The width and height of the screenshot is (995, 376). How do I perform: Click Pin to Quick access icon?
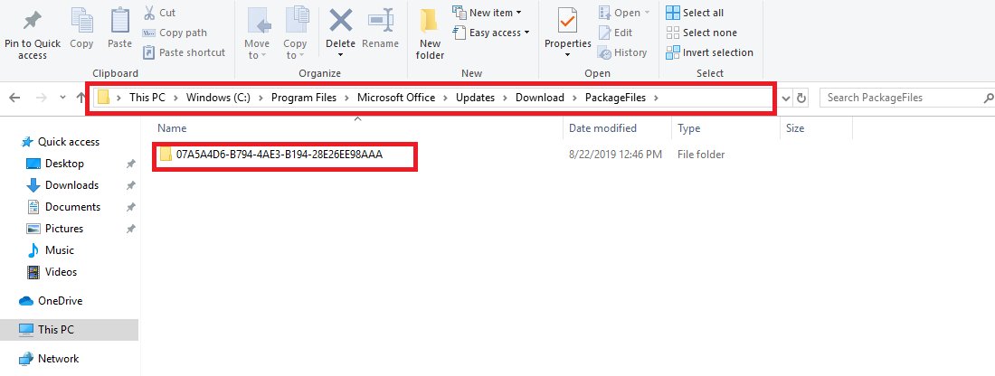[33, 22]
